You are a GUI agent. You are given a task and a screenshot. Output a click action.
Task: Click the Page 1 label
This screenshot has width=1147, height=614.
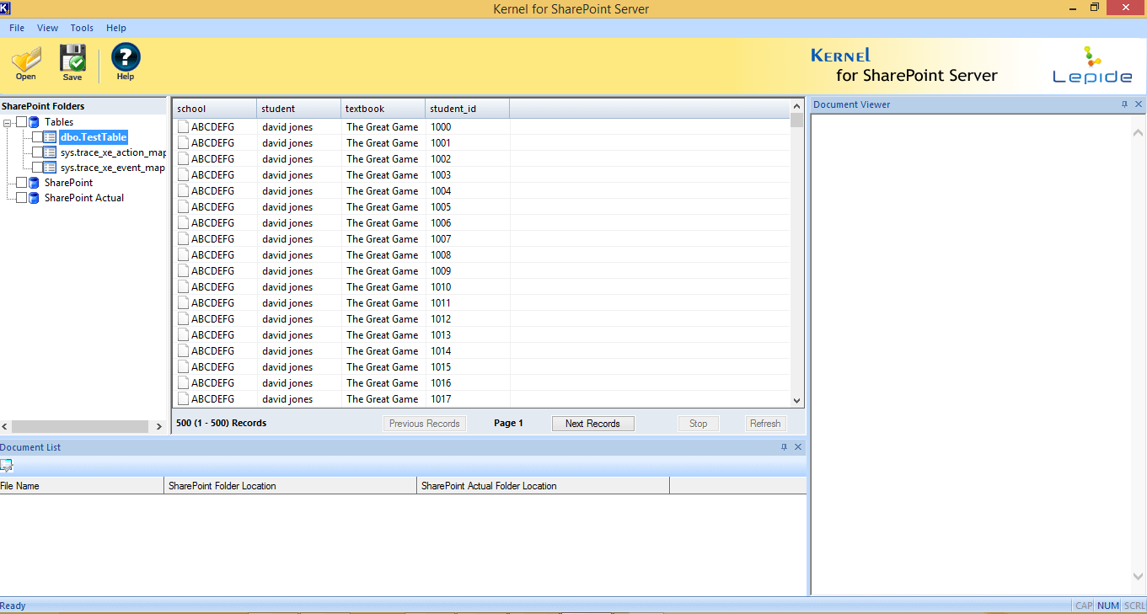[x=508, y=424]
